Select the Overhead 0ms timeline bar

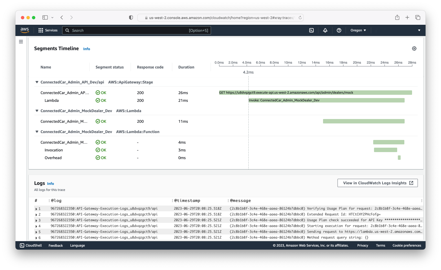pyautogui.click(x=399, y=158)
